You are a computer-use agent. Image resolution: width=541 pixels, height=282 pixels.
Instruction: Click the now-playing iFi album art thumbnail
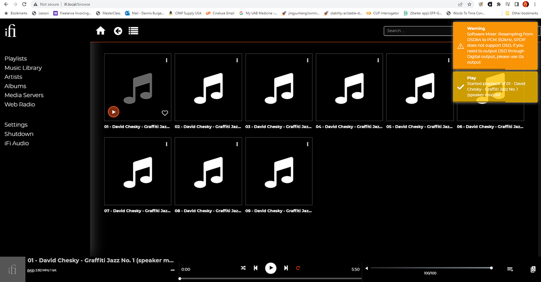[x=13, y=269]
